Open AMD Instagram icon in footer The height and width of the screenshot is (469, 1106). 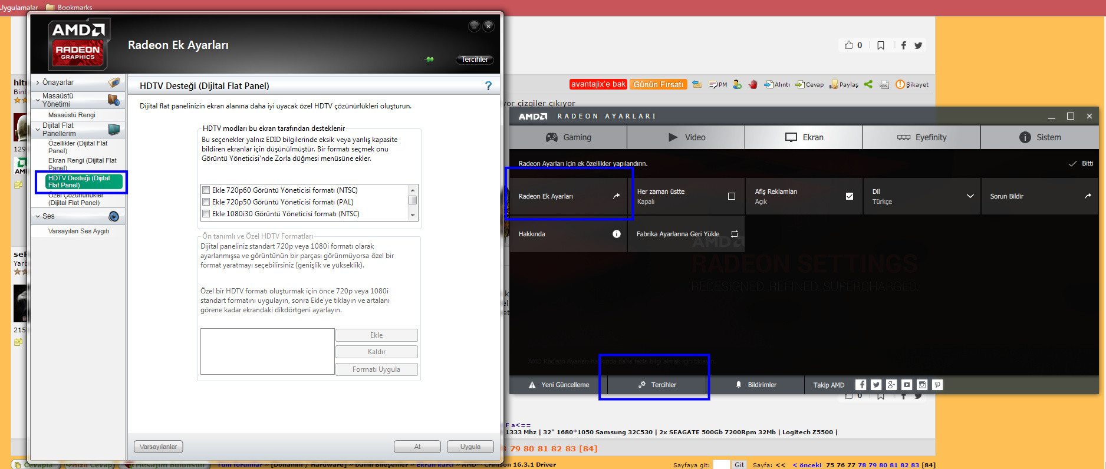(x=922, y=385)
